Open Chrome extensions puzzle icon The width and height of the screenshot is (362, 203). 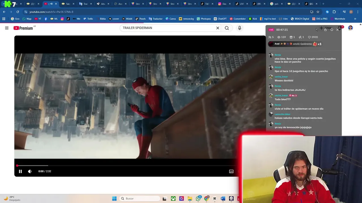(334, 12)
